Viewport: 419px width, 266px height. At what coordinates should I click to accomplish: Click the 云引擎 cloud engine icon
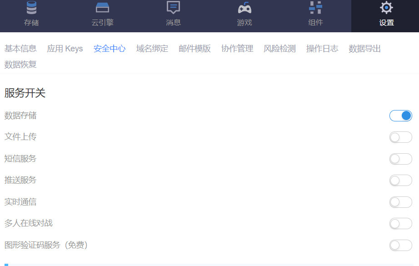coord(102,8)
